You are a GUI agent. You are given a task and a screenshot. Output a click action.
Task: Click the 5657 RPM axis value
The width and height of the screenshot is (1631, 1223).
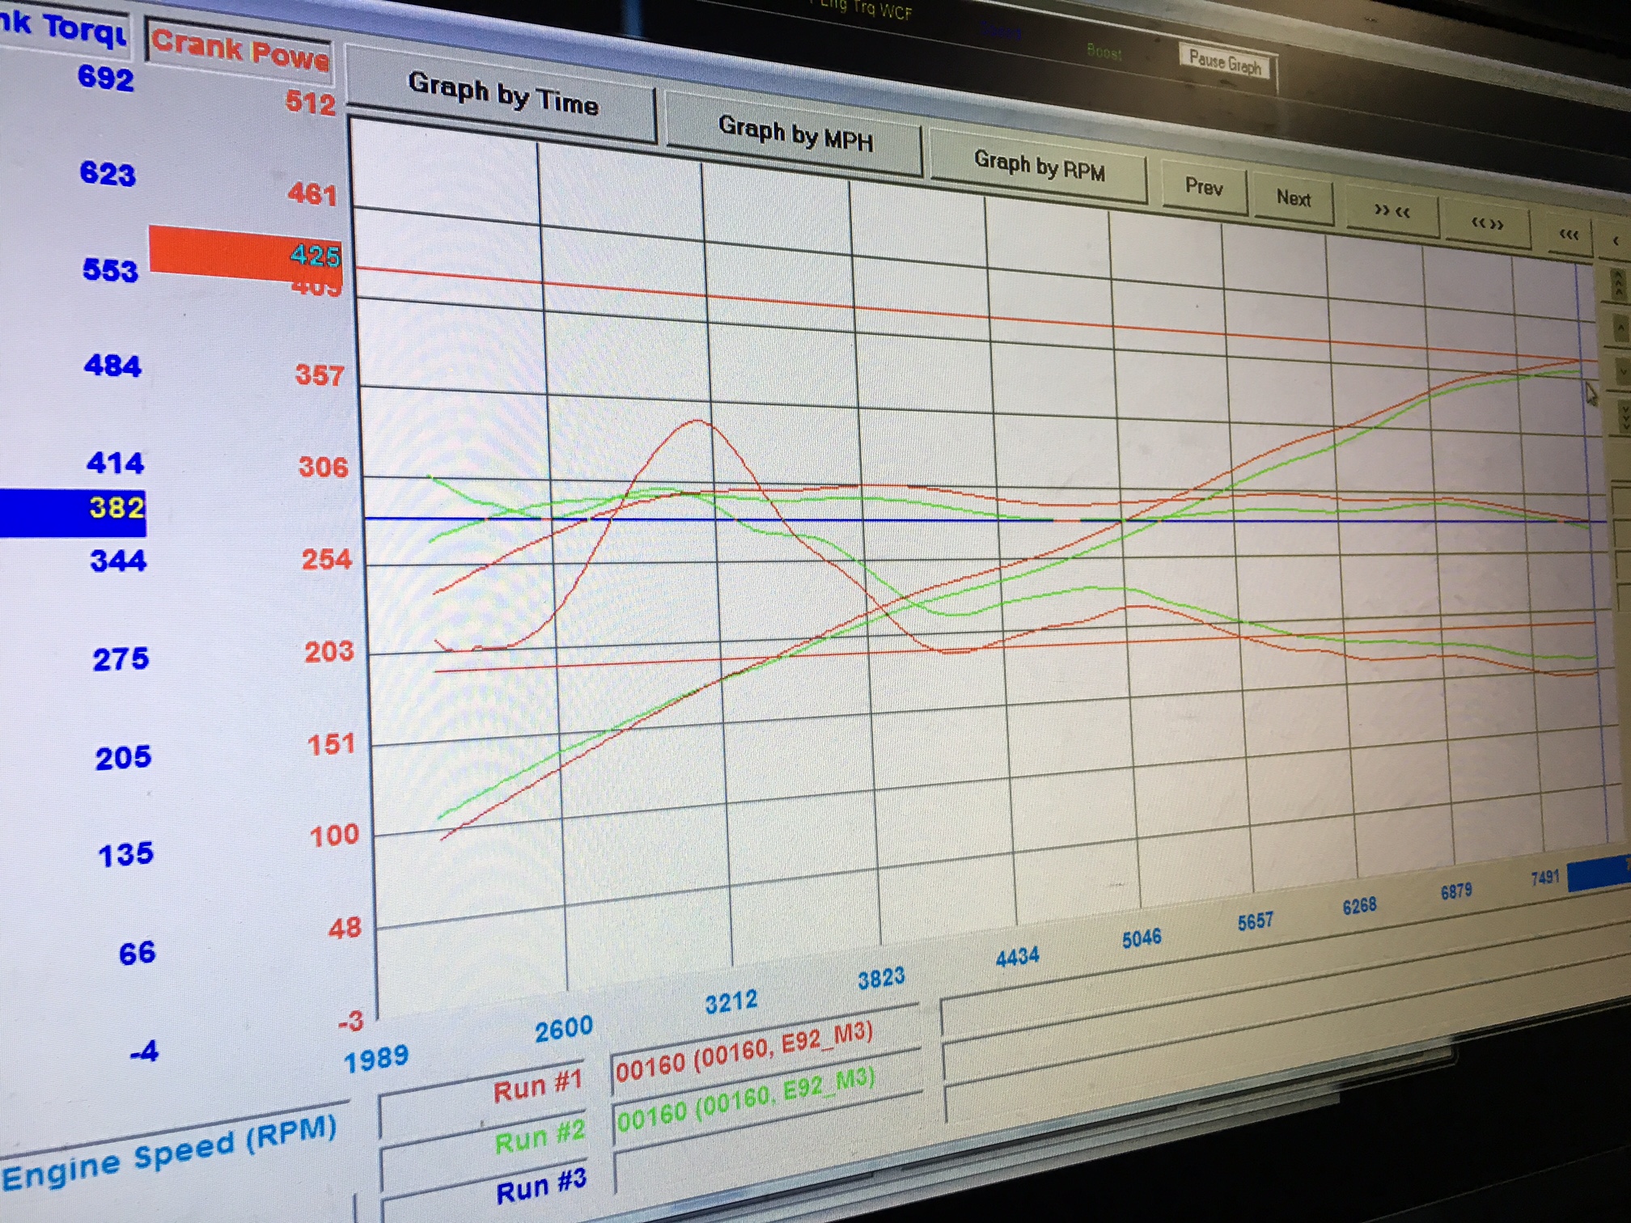tap(1255, 921)
